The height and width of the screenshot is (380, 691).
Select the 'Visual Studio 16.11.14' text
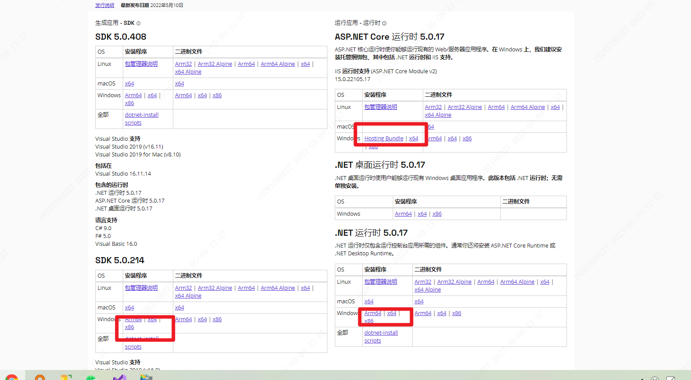[123, 173]
